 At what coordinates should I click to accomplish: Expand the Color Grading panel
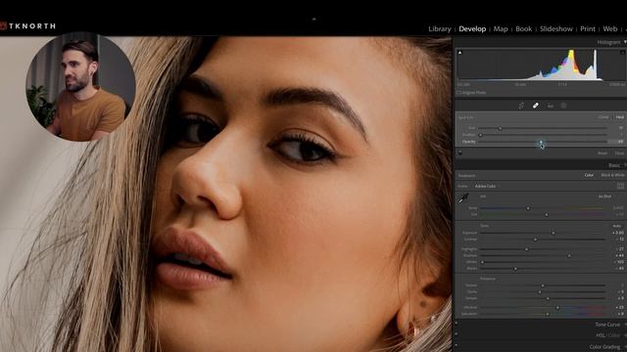coord(605,347)
